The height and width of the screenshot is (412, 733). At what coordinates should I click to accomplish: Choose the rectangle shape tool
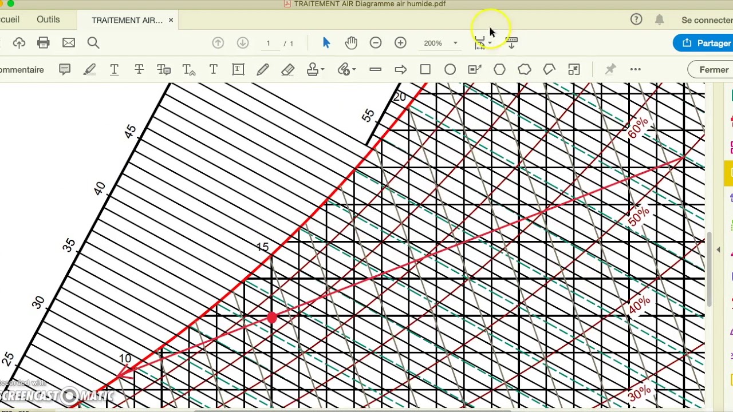pos(425,70)
